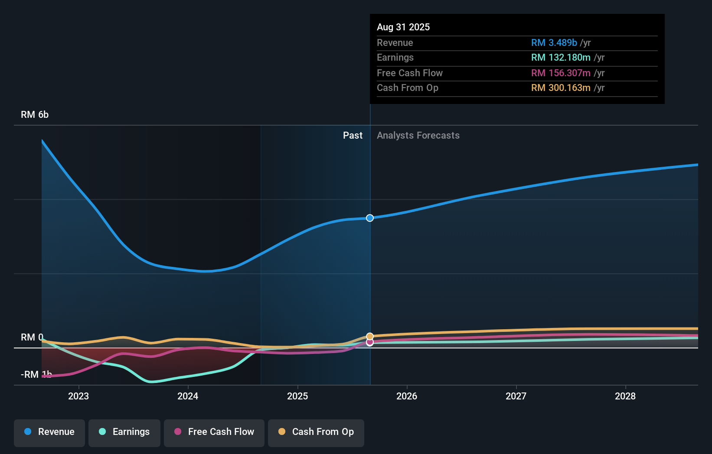Click the white-ringed Earnings marker near forecast divider
This screenshot has width=712, height=454.
click(x=370, y=345)
